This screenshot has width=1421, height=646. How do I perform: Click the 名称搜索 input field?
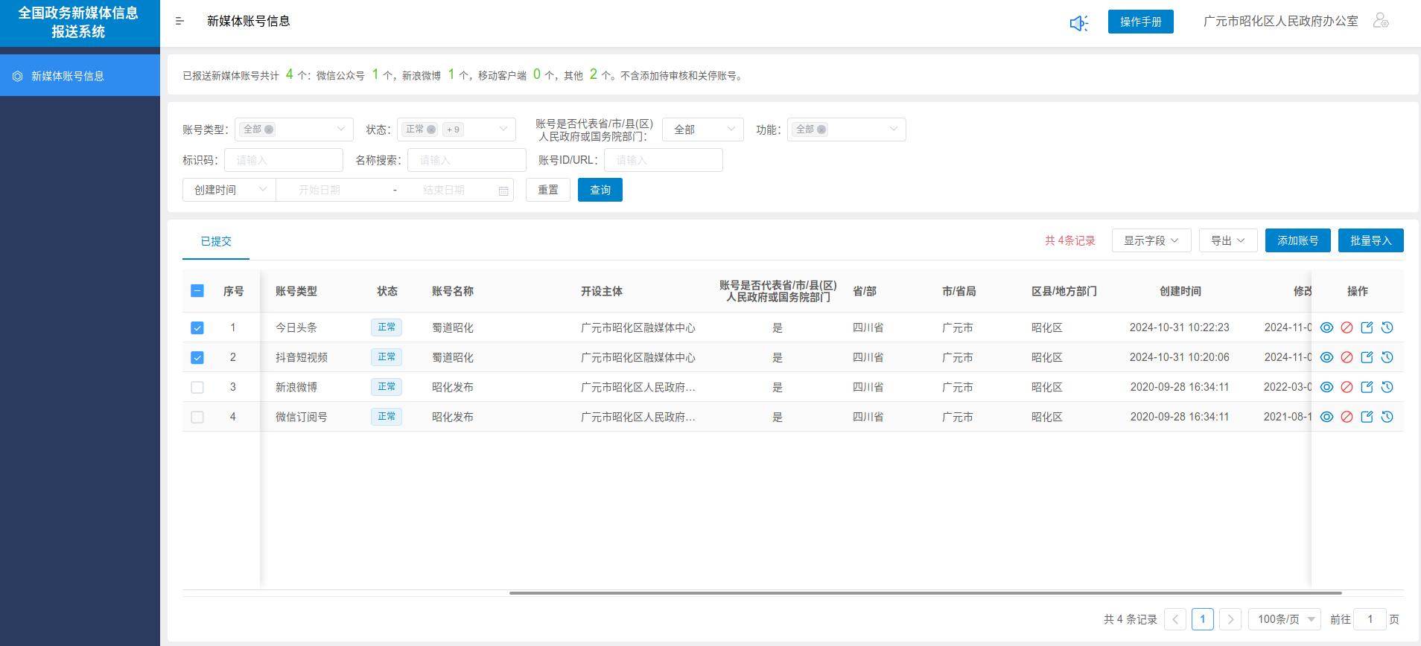pyautogui.click(x=466, y=160)
